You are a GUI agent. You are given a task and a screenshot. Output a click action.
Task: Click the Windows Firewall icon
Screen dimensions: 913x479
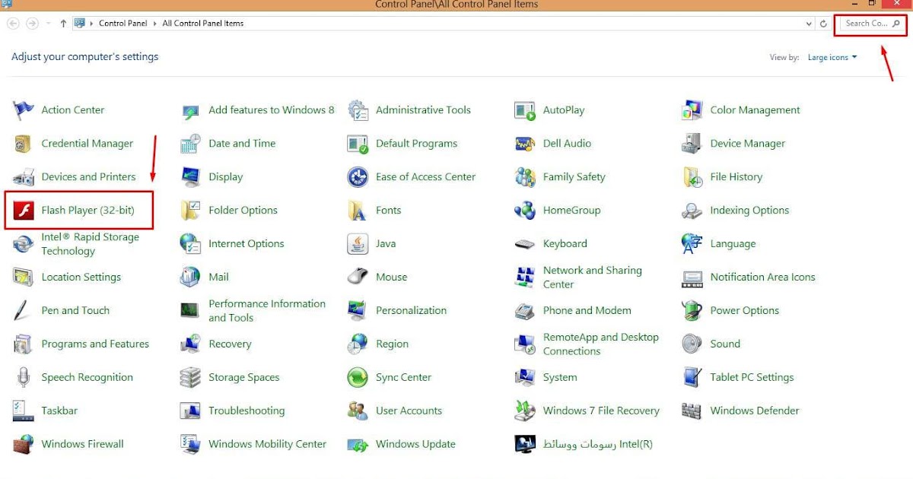[x=24, y=444]
